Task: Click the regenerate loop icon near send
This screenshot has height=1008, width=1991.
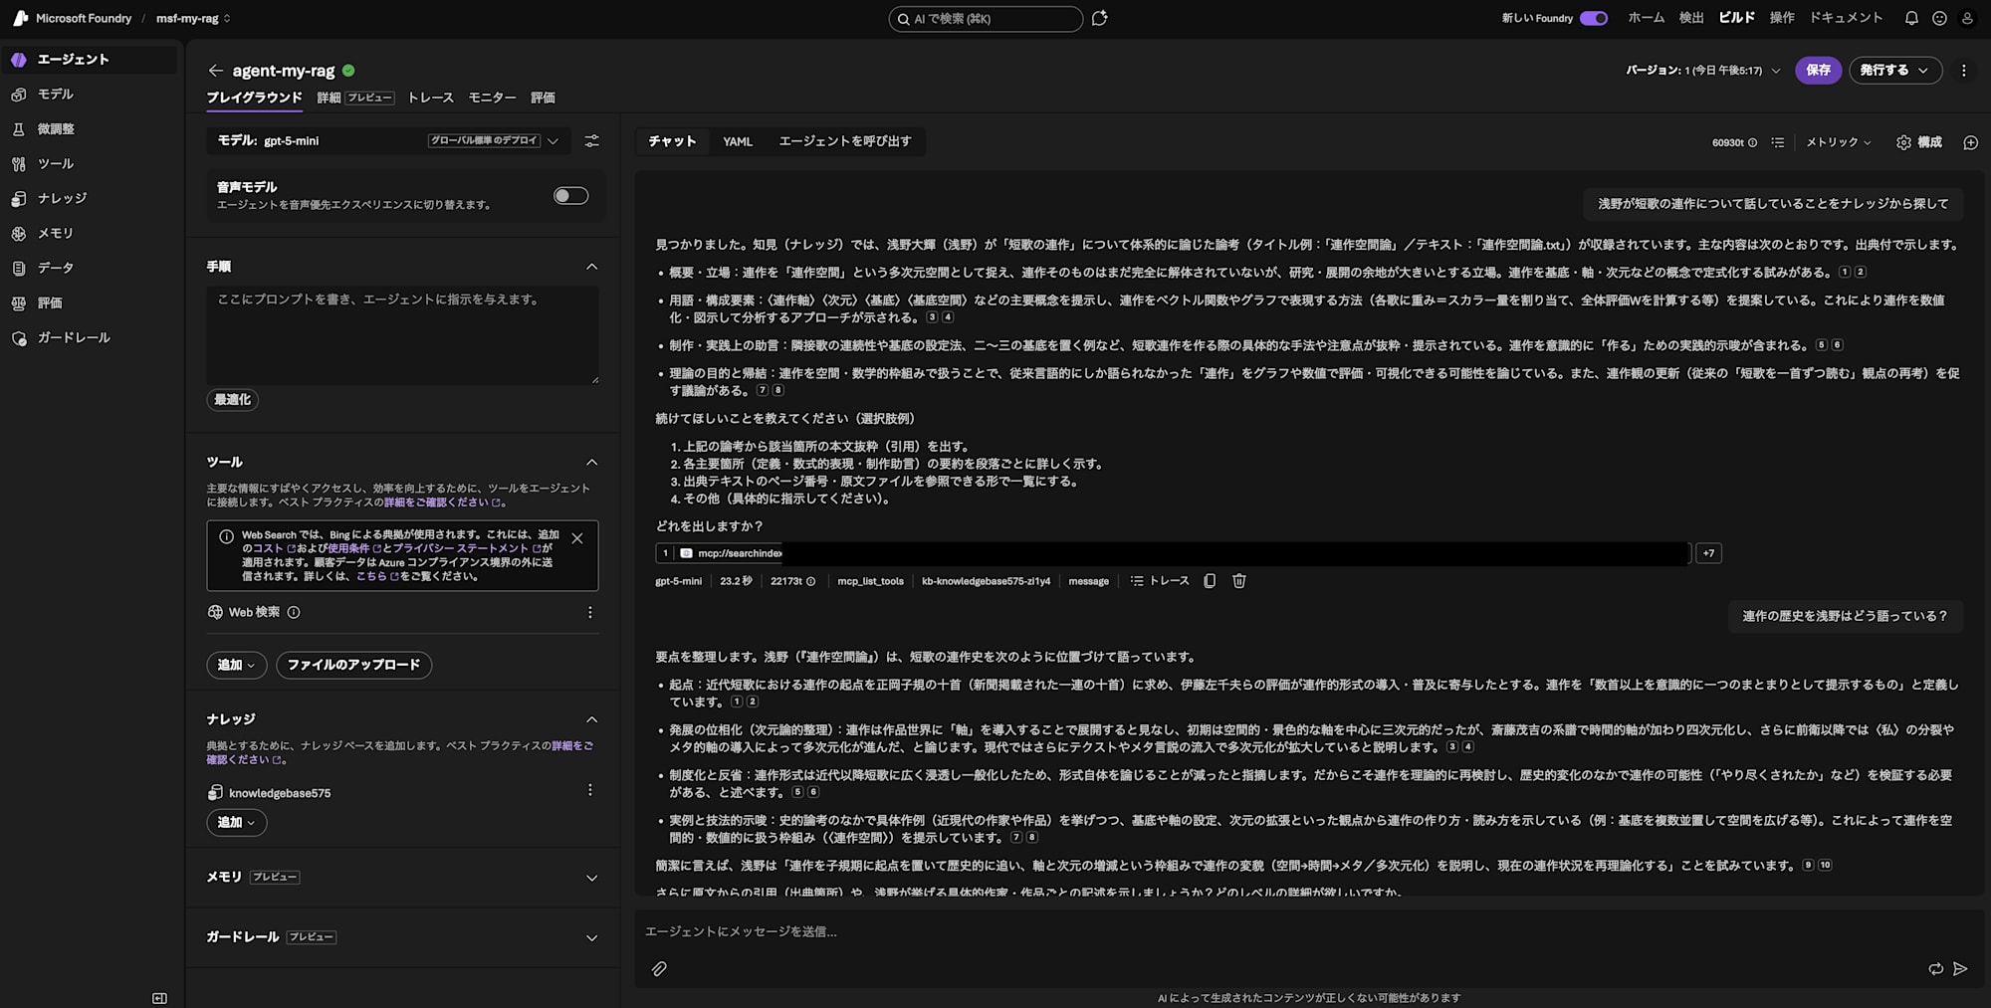Action: [x=1935, y=969]
